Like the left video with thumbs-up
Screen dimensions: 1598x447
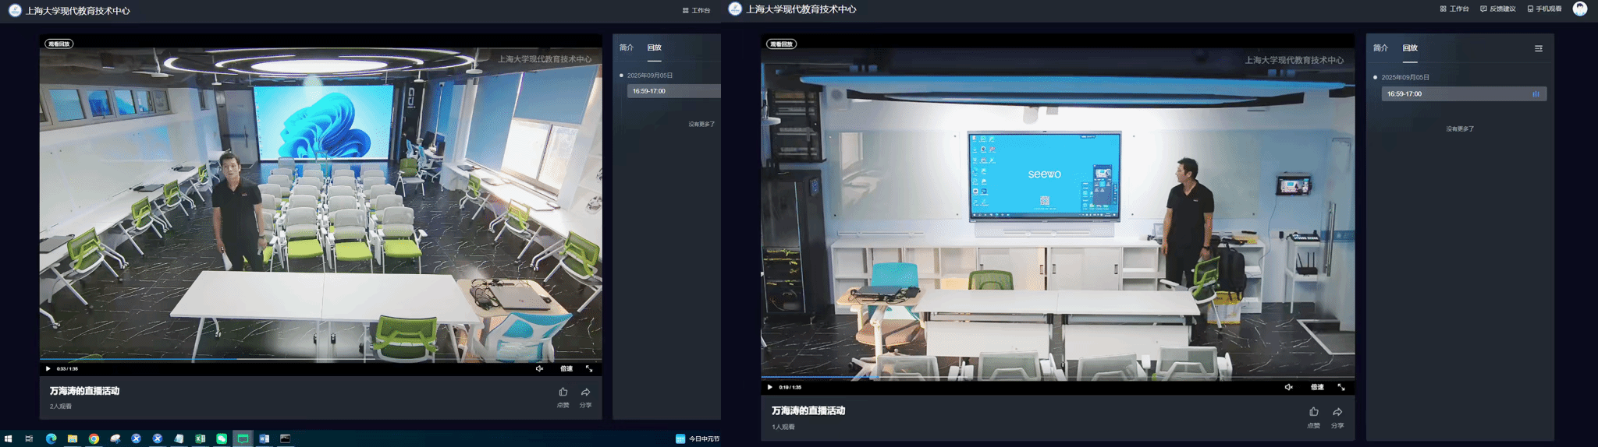tap(563, 392)
